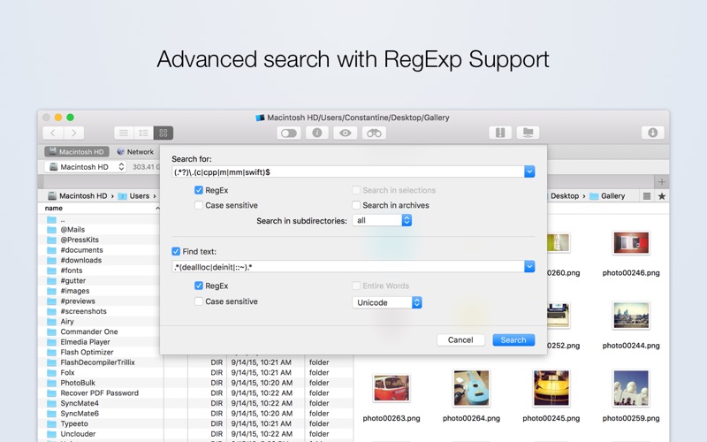
Task: Click the Search for input field
Action: 347,171
